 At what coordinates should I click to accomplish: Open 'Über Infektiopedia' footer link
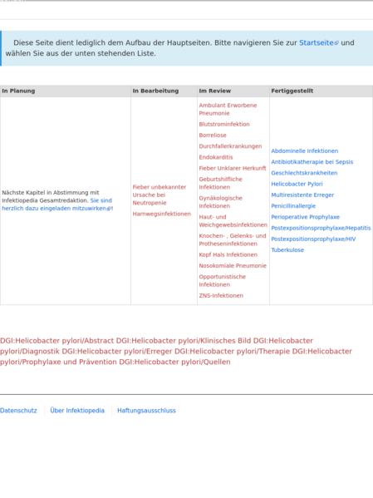(x=77, y=411)
